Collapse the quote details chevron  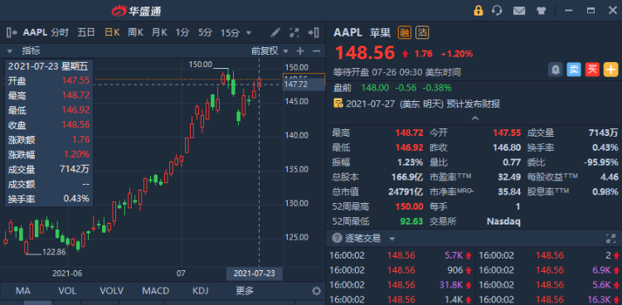point(475,119)
